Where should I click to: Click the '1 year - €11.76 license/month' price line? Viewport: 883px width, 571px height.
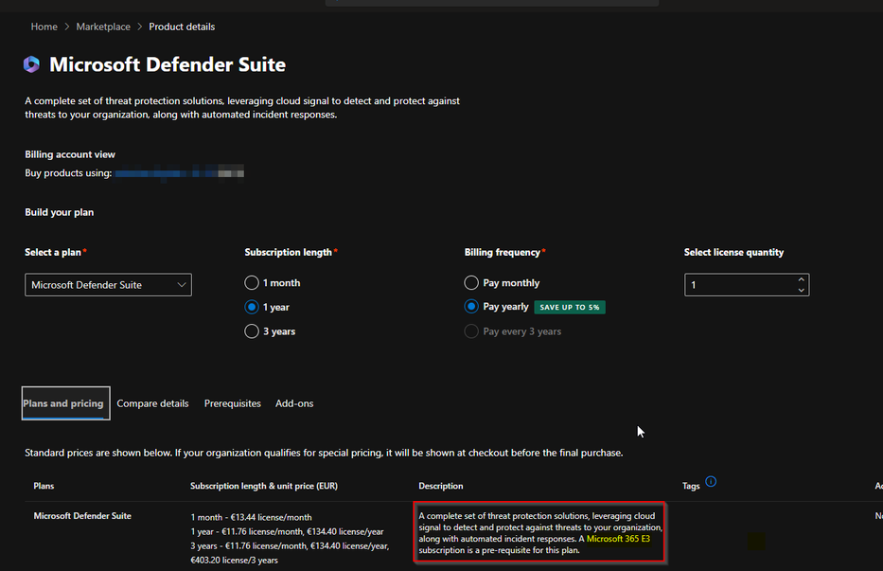coord(287,531)
